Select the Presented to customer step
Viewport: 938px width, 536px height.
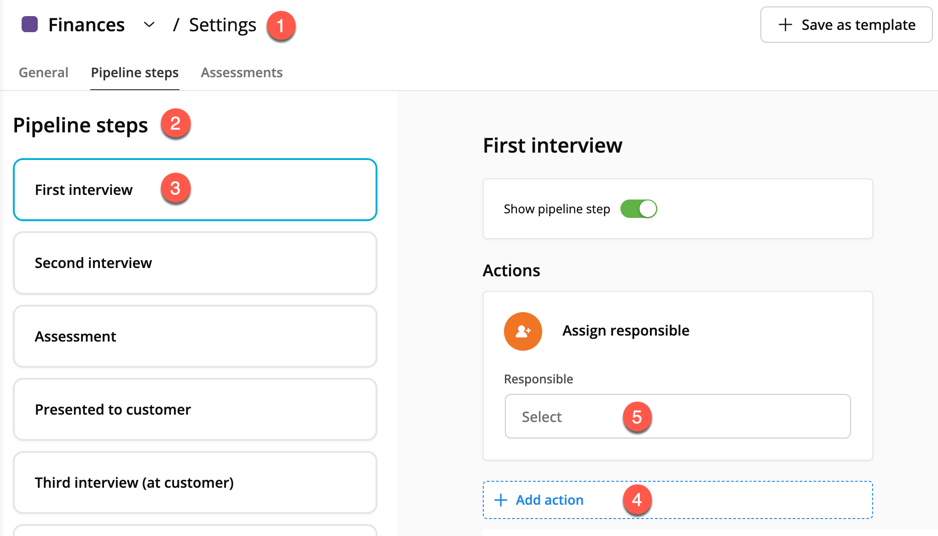point(195,409)
